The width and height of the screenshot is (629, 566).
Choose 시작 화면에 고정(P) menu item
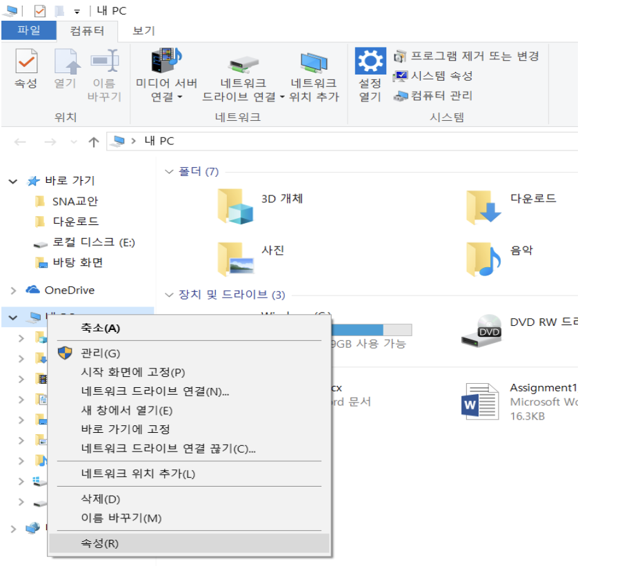pos(190,372)
